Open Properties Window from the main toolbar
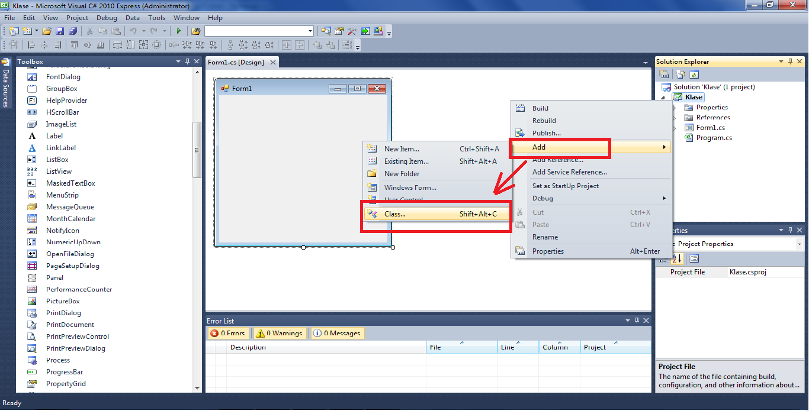The image size is (809, 411). click(x=339, y=31)
